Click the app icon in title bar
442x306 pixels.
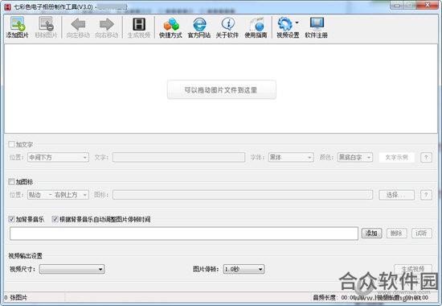click(x=7, y=6)
